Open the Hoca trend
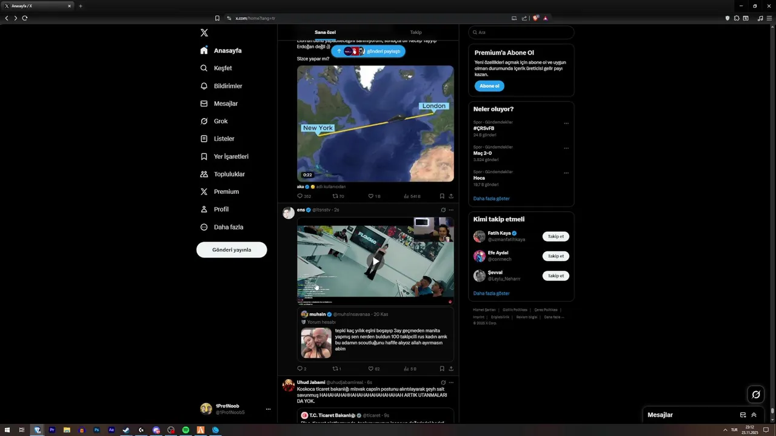The width and height of the screenshot is (776, 436). click(479, 178)
